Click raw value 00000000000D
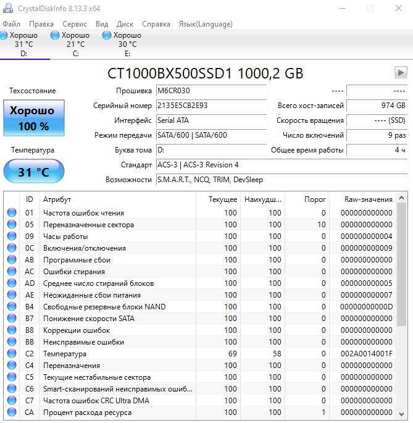Screen dimensions: 413x423 coord(366,307)
